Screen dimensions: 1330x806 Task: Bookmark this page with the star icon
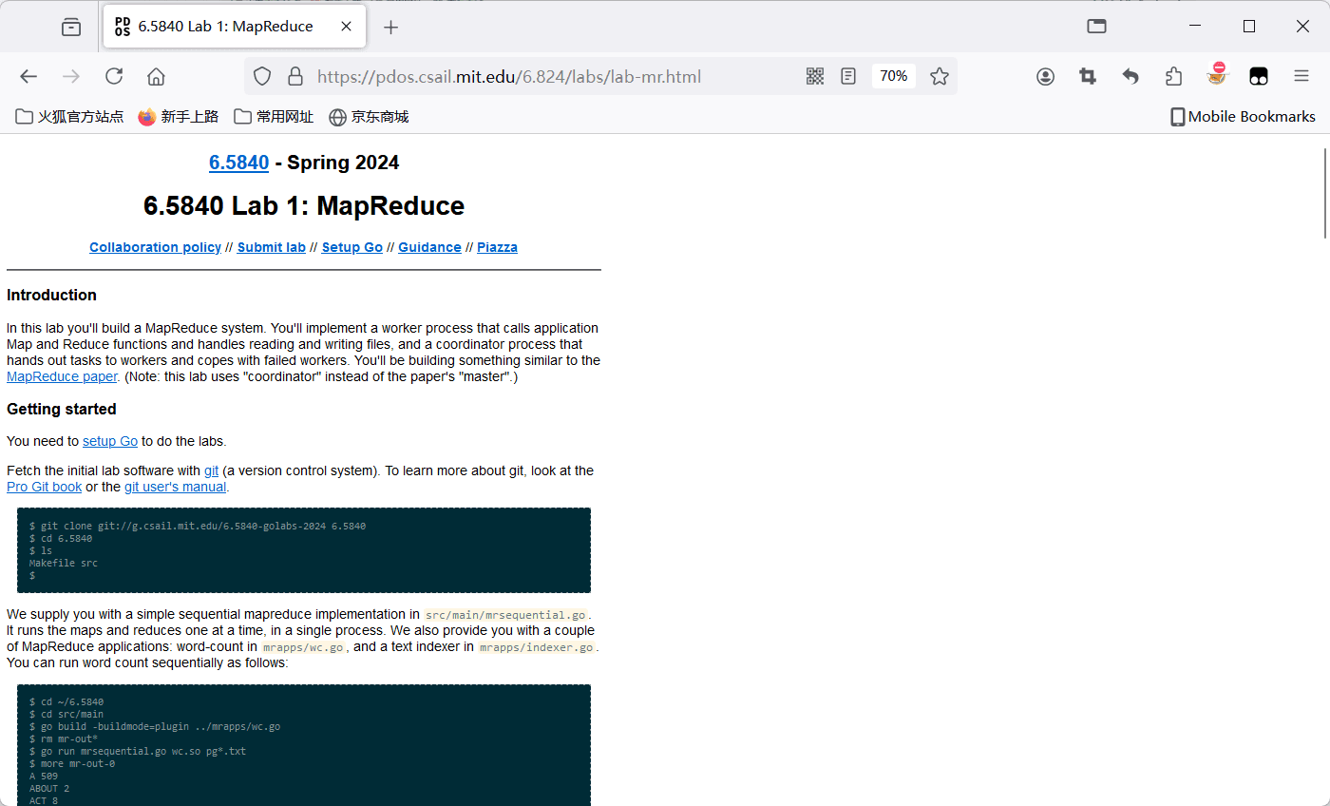tap(939, 77)
